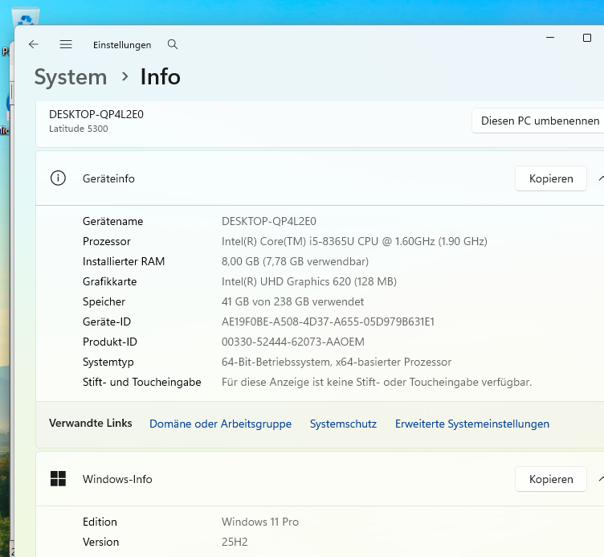The width and height of the screenshot is (604, 557).
Task: Collapse the Geräteinfo section chevron
Action: (601, 178)
